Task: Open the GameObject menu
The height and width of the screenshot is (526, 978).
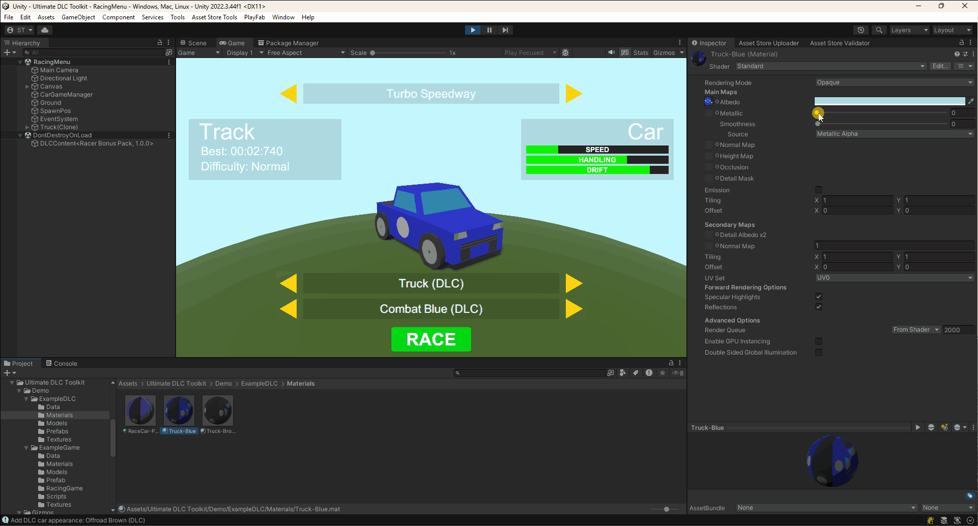Action: coord(78,17)
